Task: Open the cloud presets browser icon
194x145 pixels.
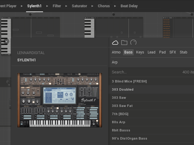Action: coord(115,43)
